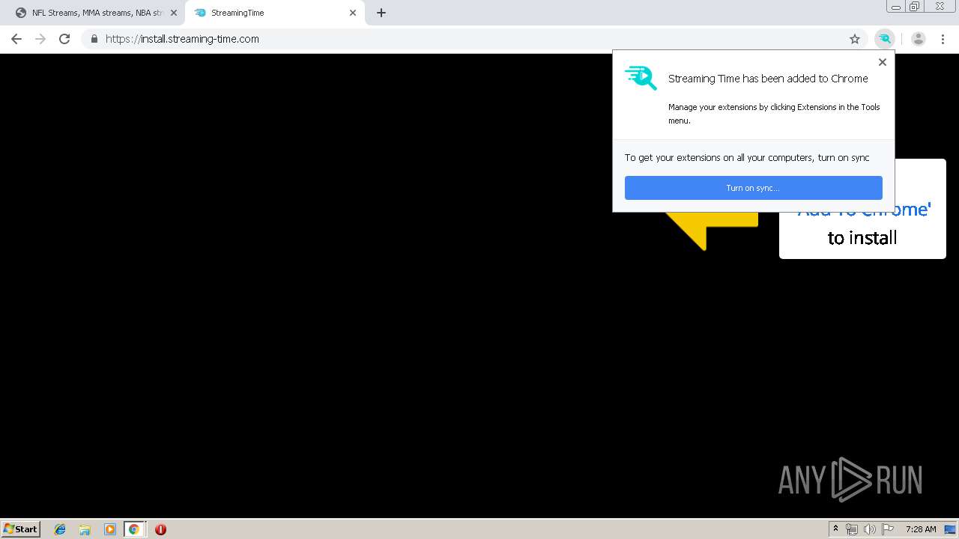This screenshot has height=539, width=959.
Task: Click the 'to install' text card
Action: point(862,238)
